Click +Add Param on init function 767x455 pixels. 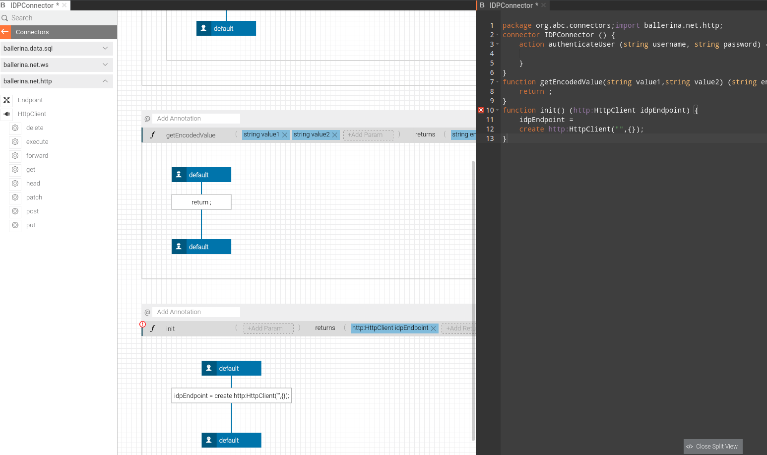tap(268, 328)
